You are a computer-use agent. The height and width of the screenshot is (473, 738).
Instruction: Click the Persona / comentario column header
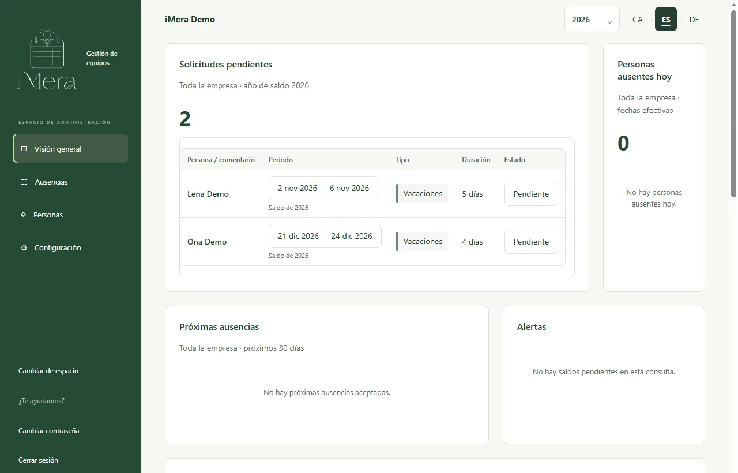coord(221,160)
